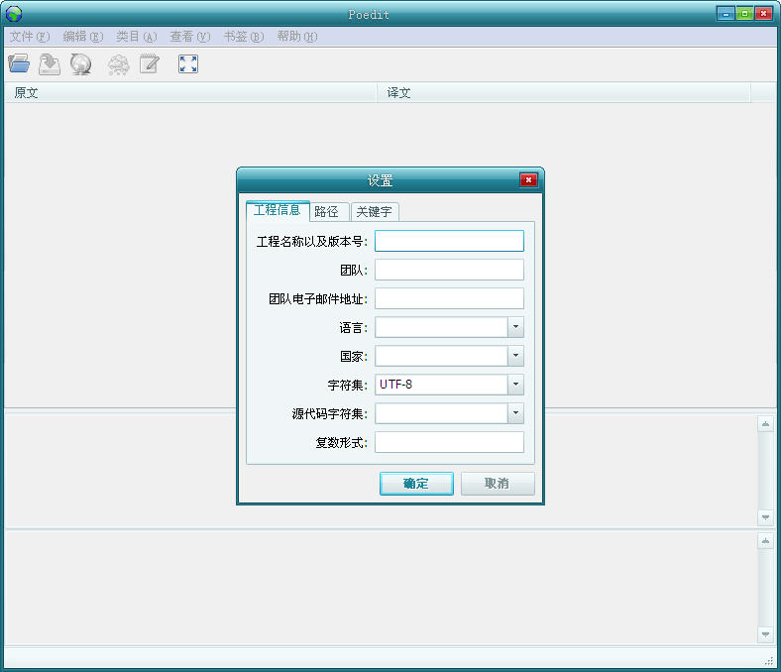The width and height of the screenshot is (781, 672).
Task: Click the 工程名称以及版本号 input field
Action: click(x=449, y=241)
